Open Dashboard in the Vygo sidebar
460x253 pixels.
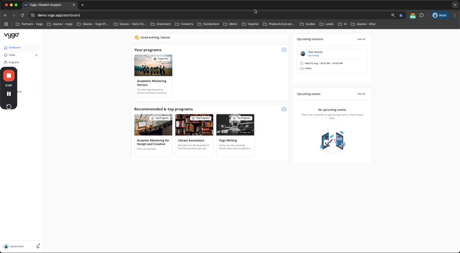[14, 47]
